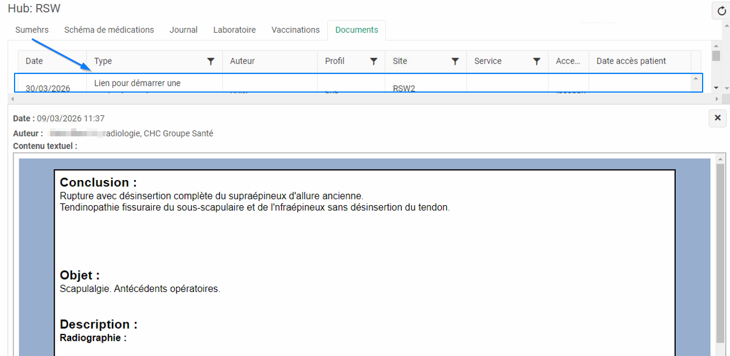
Task: Open the Schéma de médications tab
Action: 109,30
